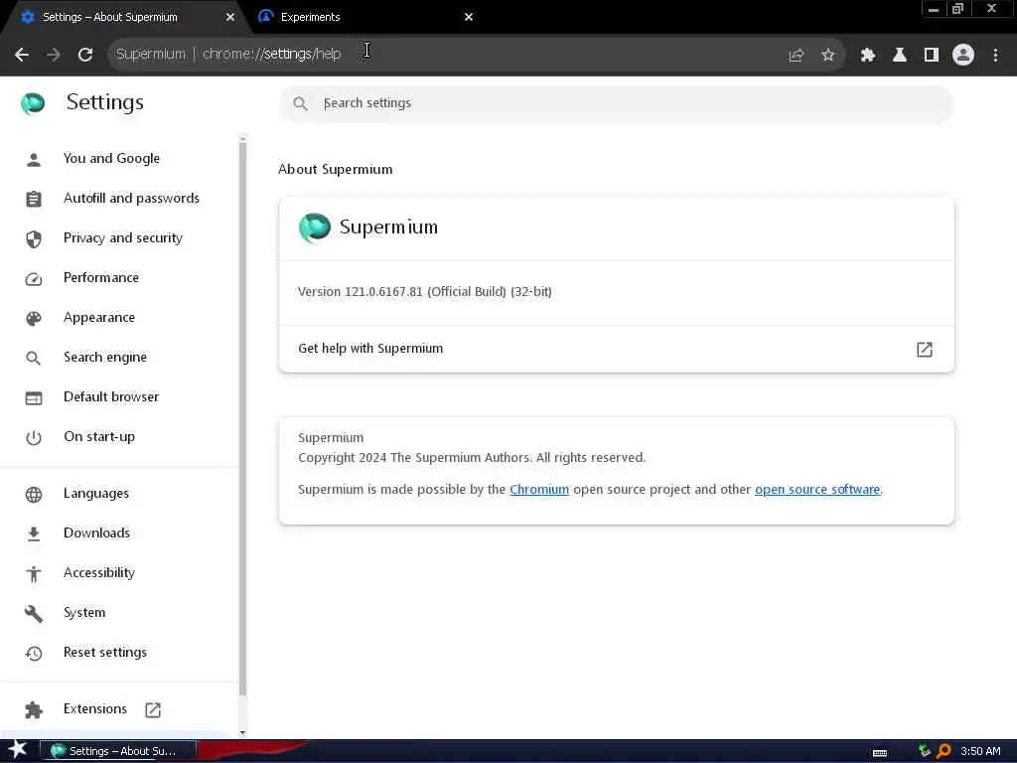Click the Supermium logo beside Settings title
The width and height of the screenshot is (1017, 763).
coord(33,102)
